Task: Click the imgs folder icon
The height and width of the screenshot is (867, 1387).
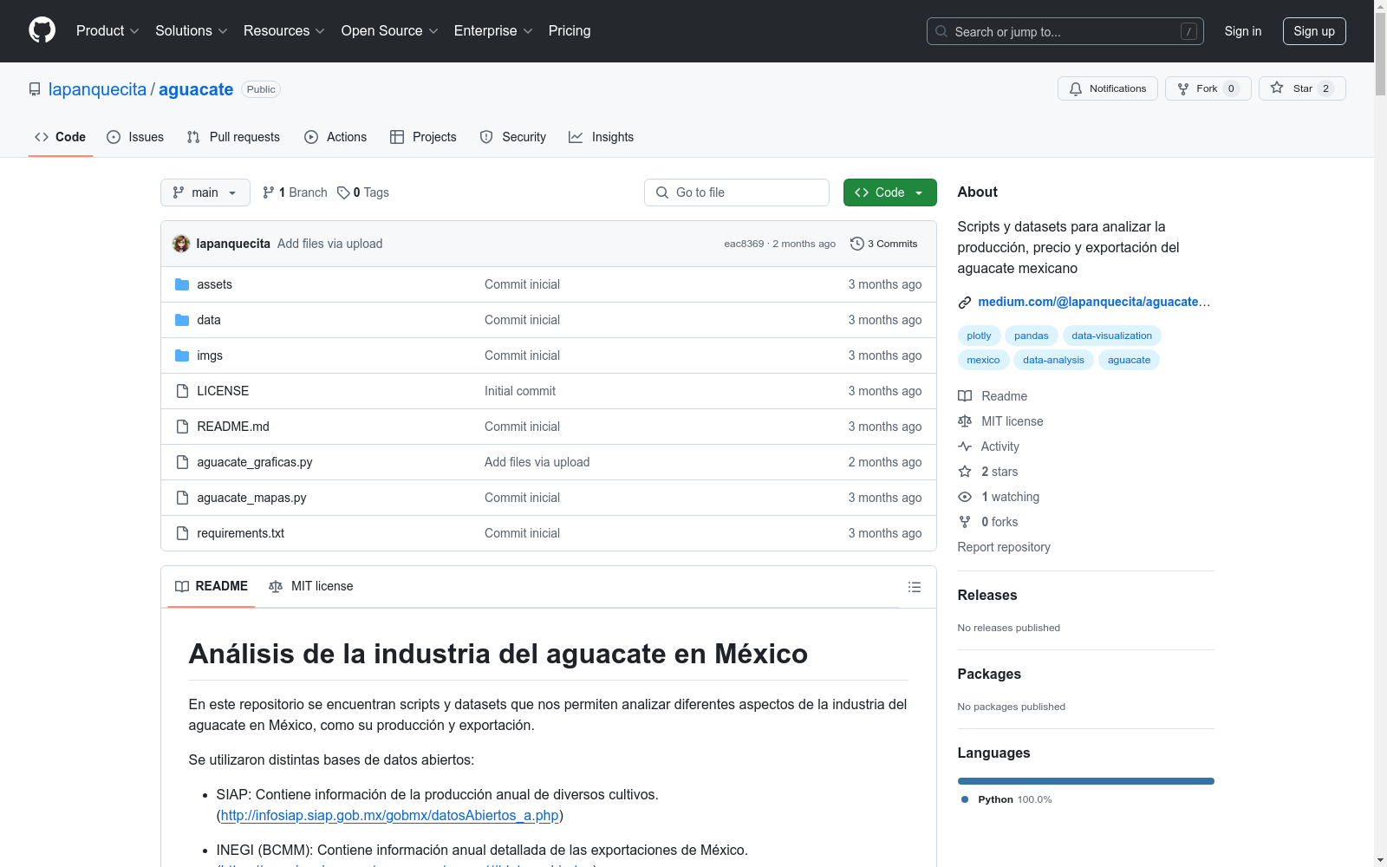Action: 182,355
